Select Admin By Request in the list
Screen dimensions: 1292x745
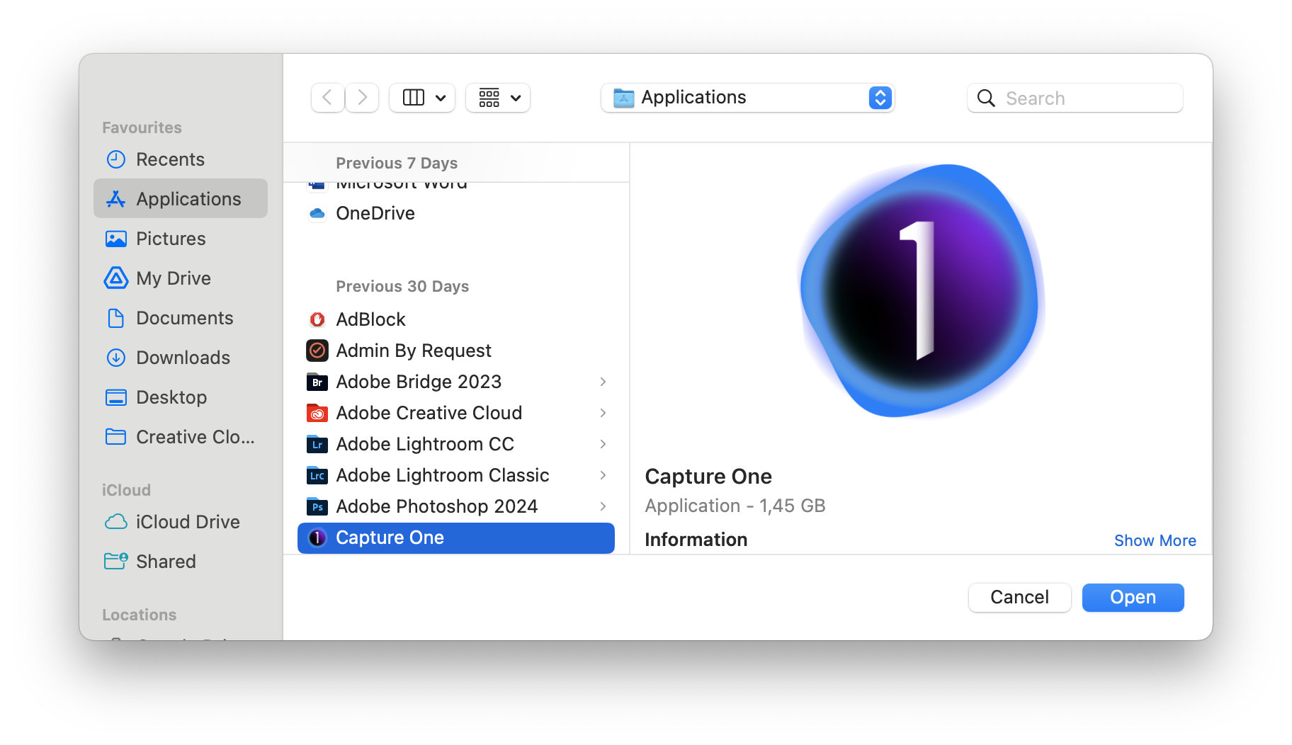tap(456, 351)
